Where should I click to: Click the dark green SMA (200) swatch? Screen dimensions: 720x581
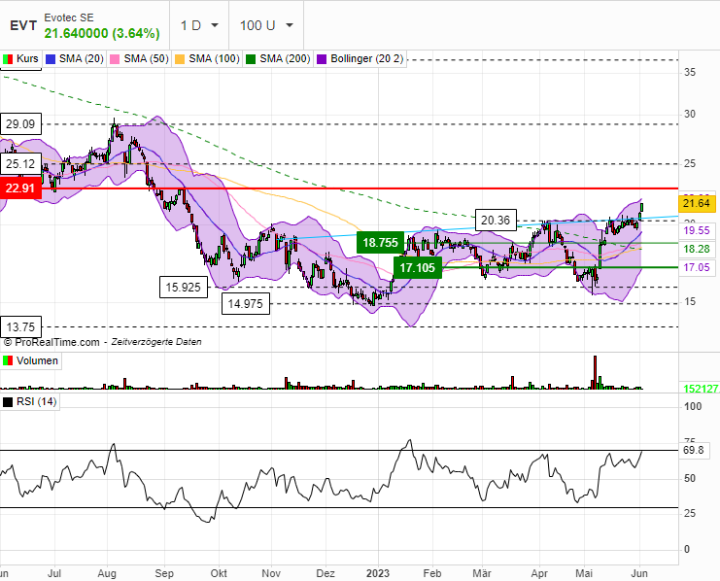click(x=251, y=59)
